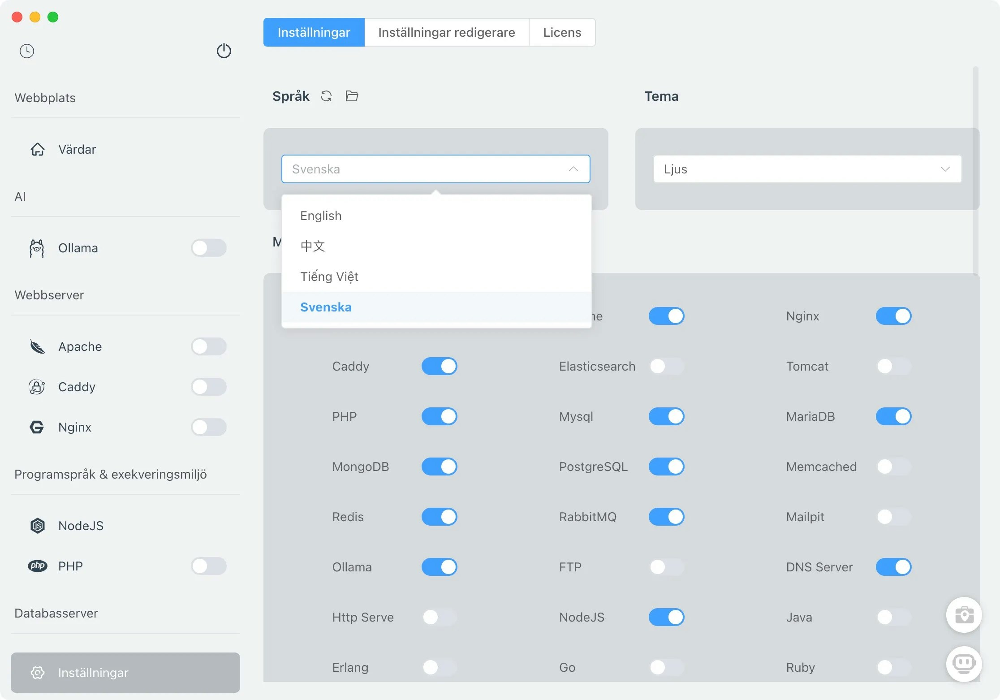Enable the PHP switch in sidebar
The image size is (1000, 700).
tap(209, 566)
